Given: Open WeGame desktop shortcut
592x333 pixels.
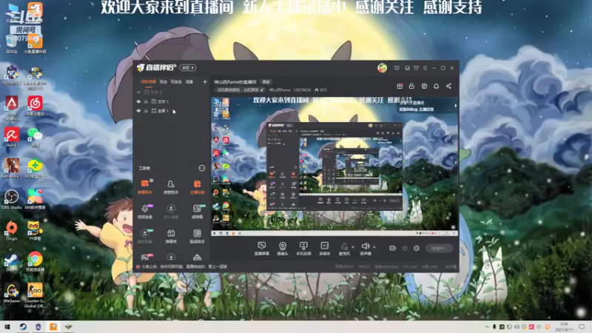Looking at the screenshot, I should [11, 293].
